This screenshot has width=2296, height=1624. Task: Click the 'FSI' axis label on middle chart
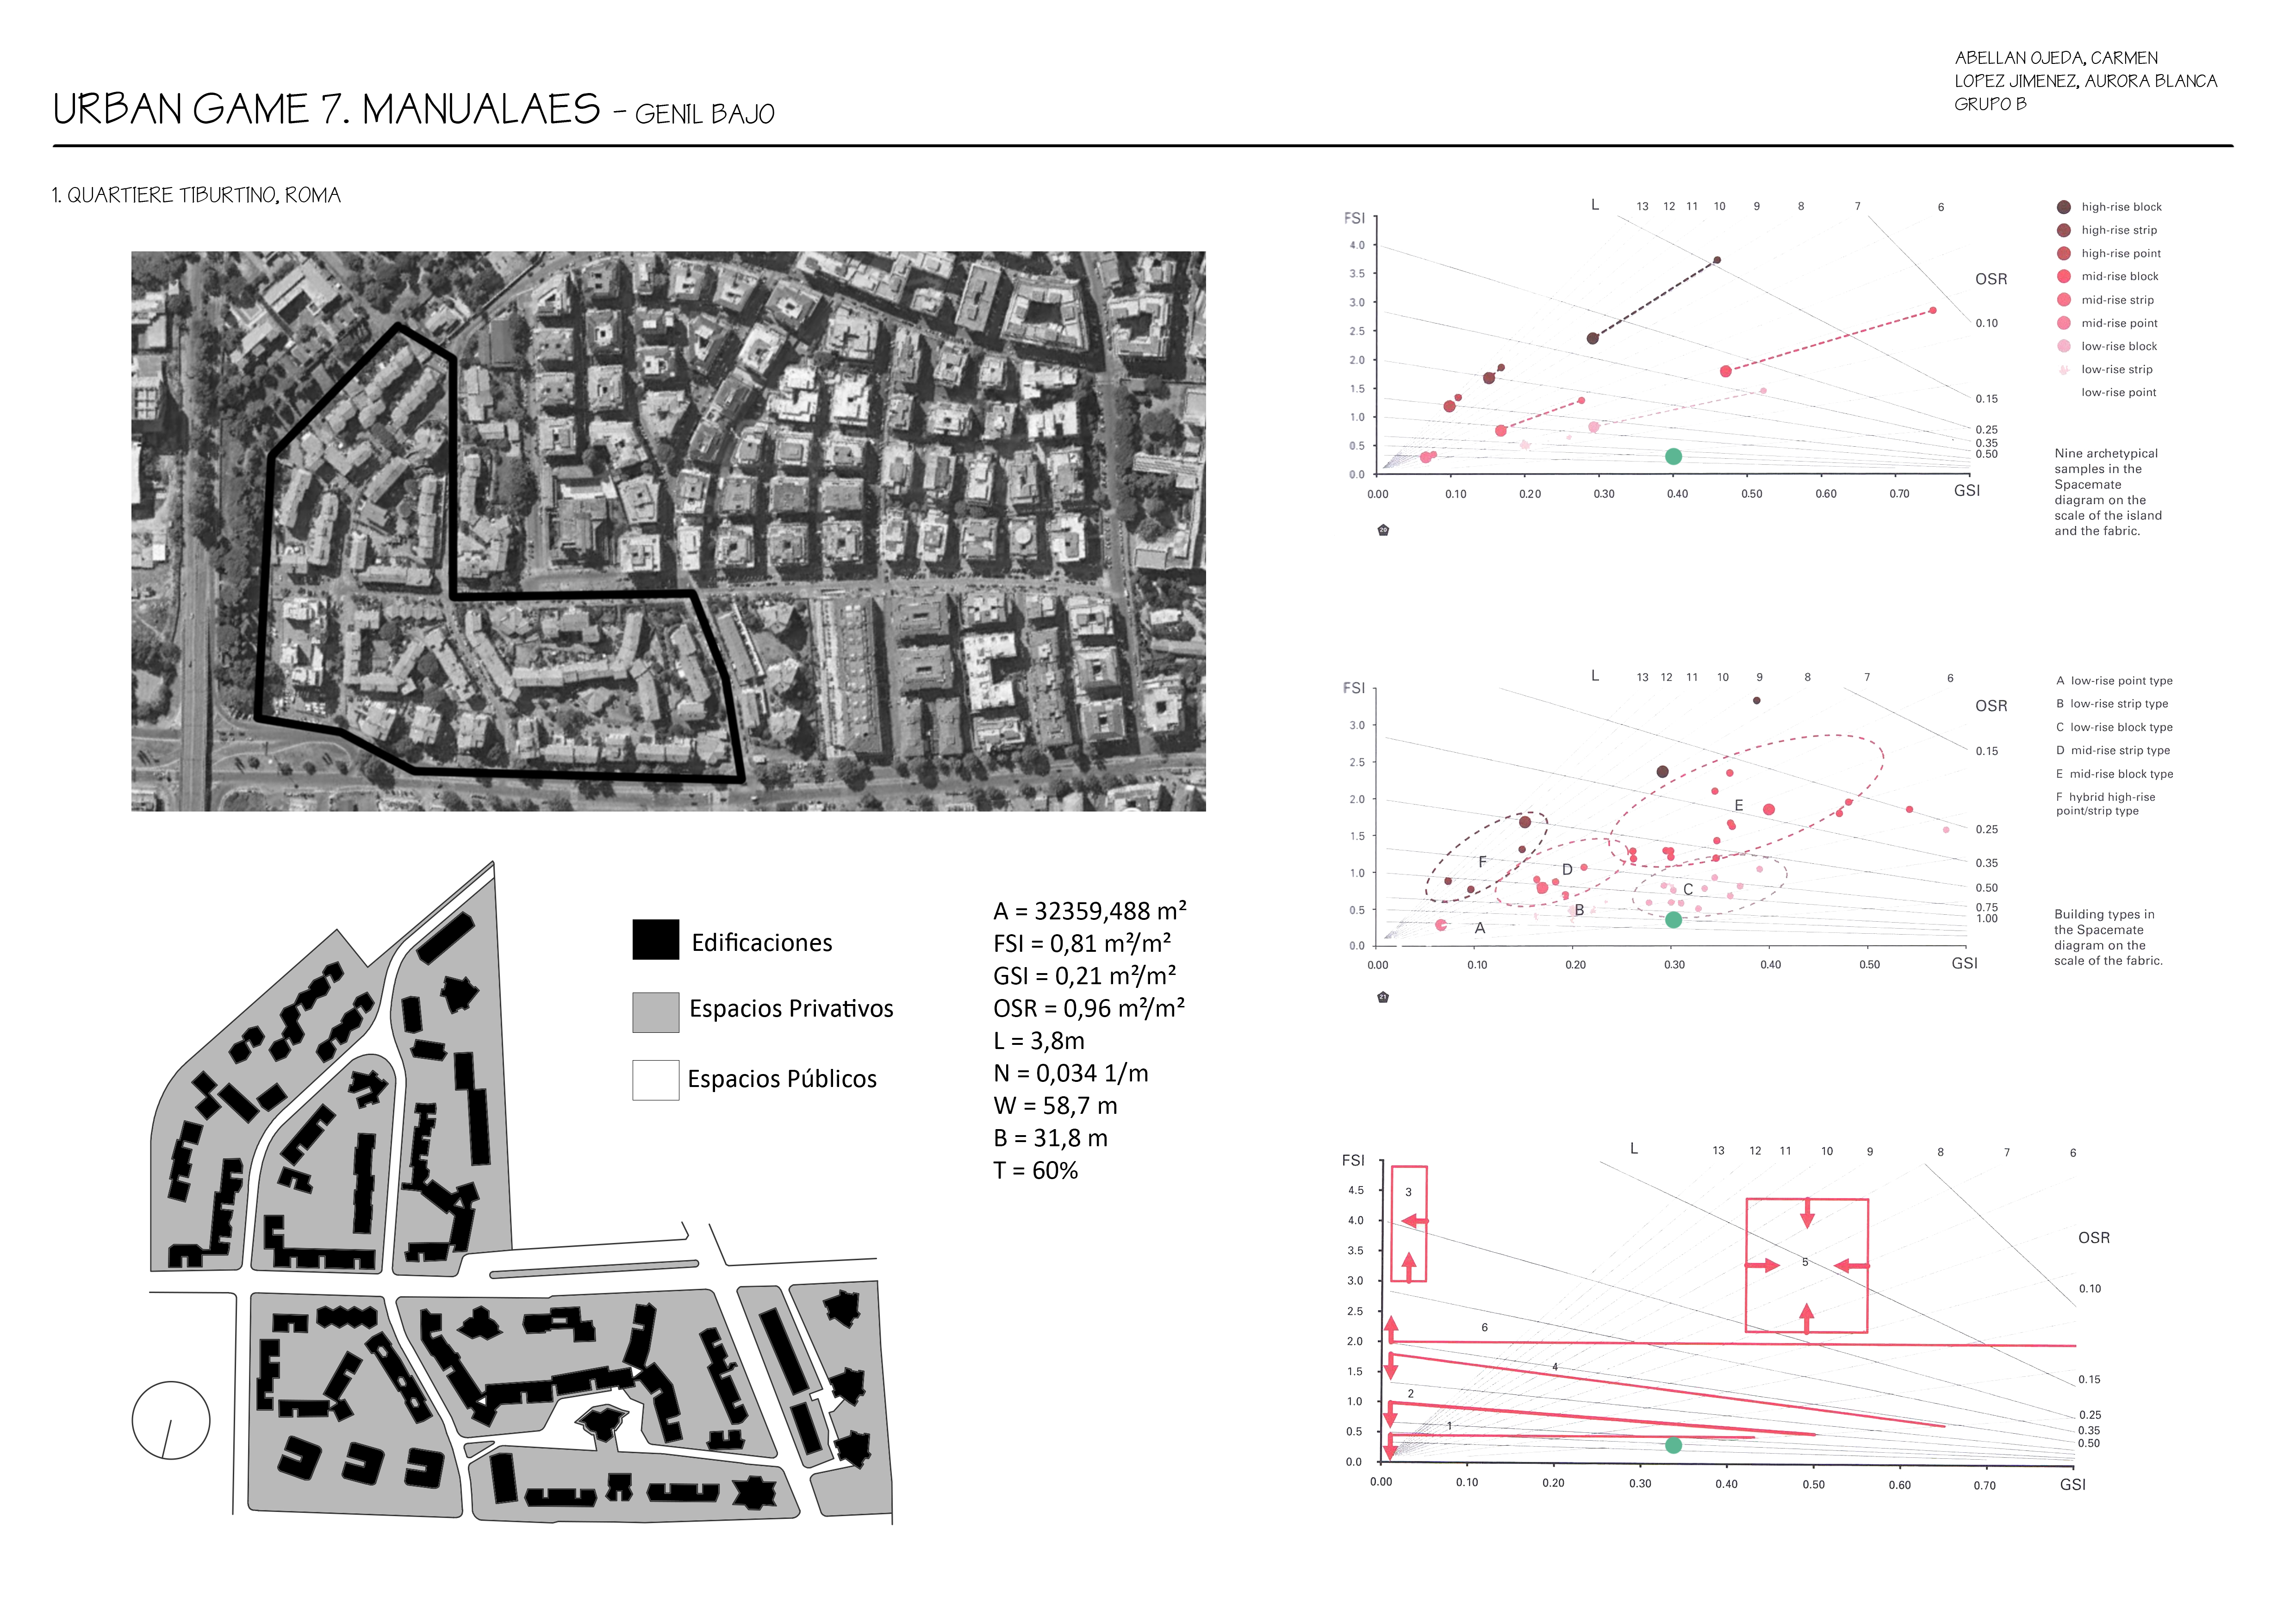pyautogui.click(x=1354, y=688)
